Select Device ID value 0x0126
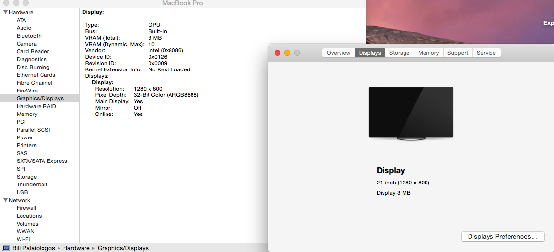554x252 pixels. [158, 57]
